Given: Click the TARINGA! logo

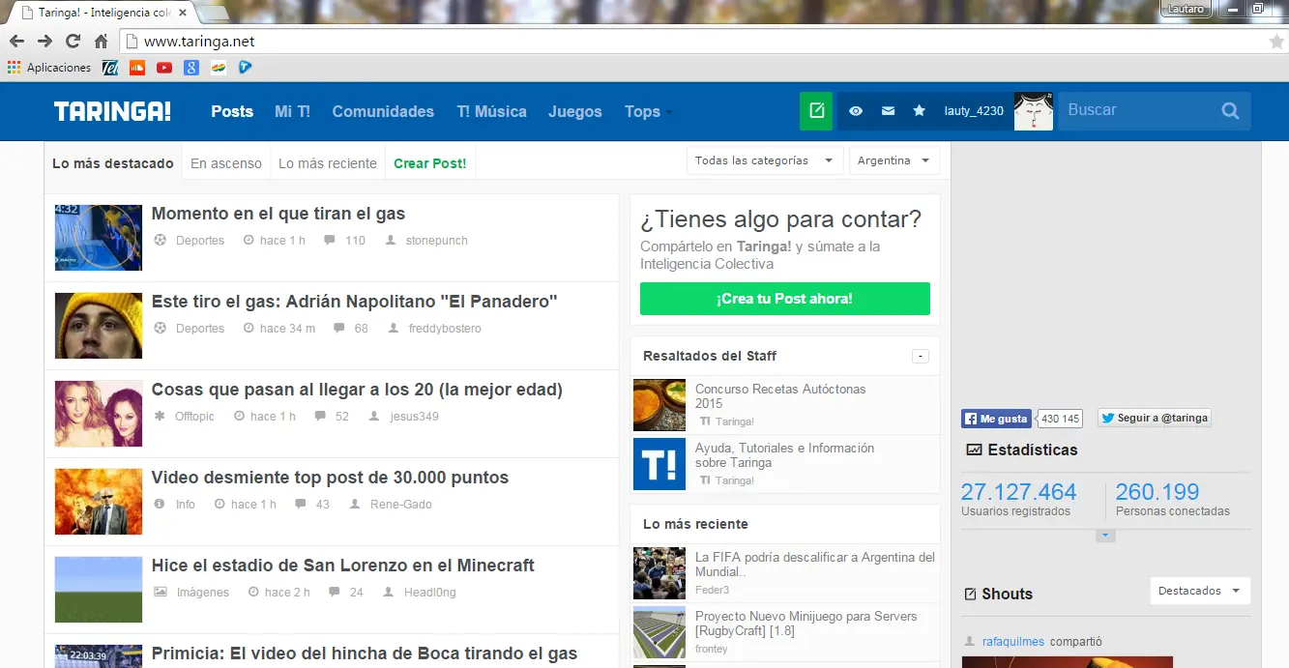Looking at the screenshot, I should point(112,111).
